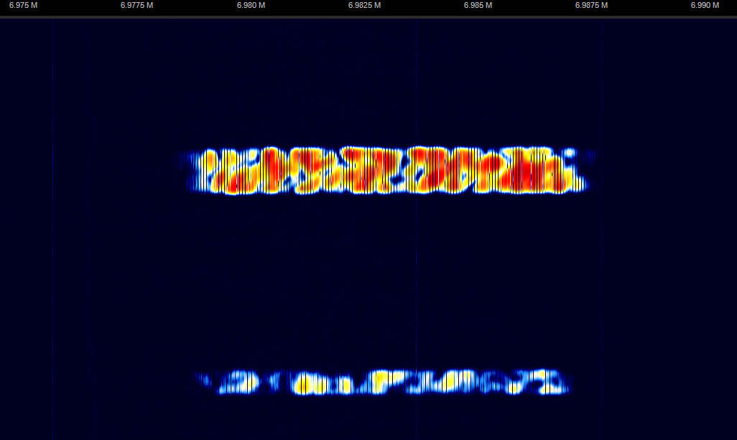The image size is (737, 440).
Task: Click the dark waterfall area above the upper signal
Action: (x=388, y=79)
